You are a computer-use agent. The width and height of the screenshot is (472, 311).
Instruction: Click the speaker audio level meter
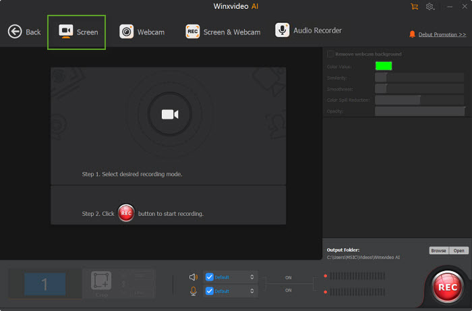coord(357,276)
